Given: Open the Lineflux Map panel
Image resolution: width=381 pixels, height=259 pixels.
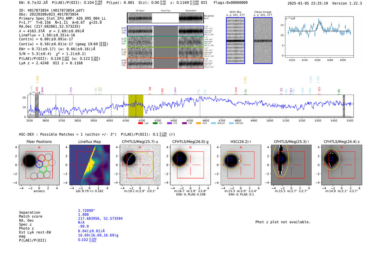Looking at the screenshot, I should point(90,165).
